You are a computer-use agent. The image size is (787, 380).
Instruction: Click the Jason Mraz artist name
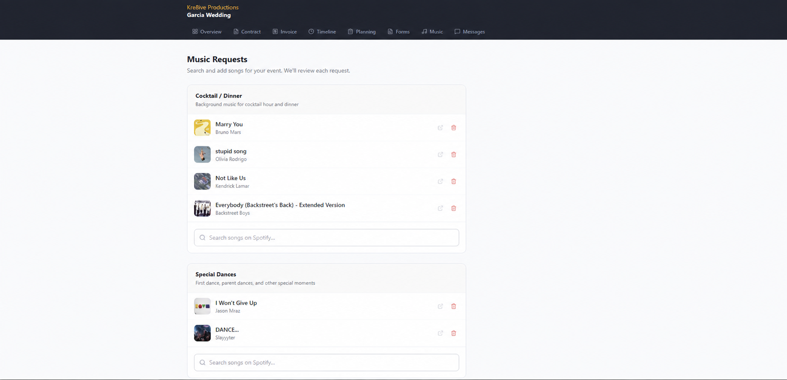coord(228,311)
